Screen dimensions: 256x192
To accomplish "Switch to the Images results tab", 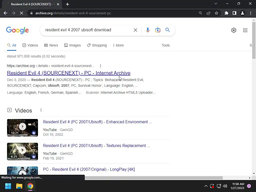I will (72, 45).
